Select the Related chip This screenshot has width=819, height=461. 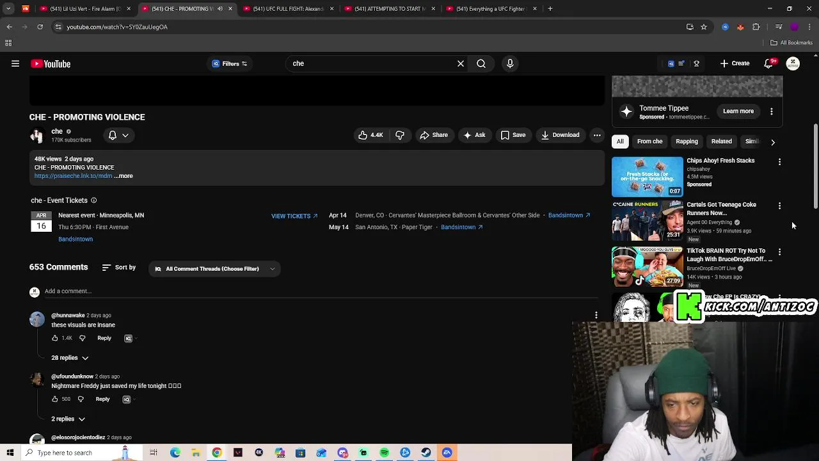point(721,142)
